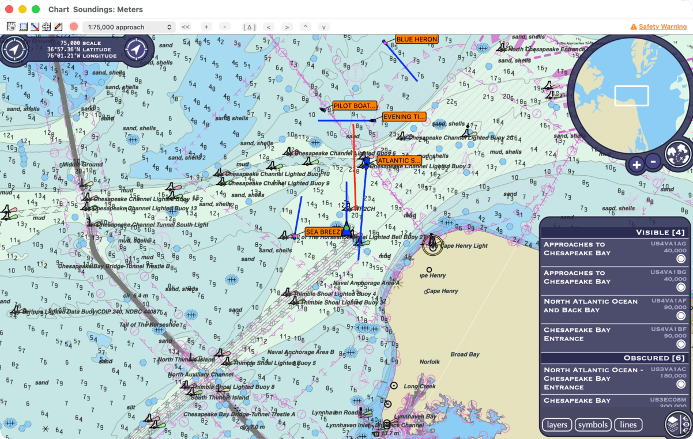Click the Visible [4] section header
The image size is (693, 439).
(615, 232)
